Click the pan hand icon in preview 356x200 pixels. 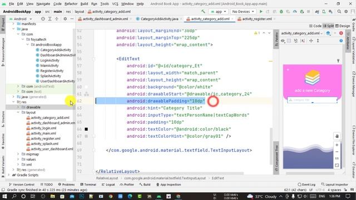click(337, 136)
